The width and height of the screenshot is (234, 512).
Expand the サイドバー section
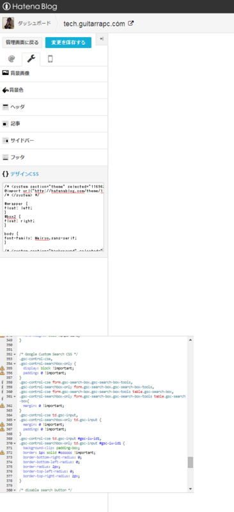tap(54, 141)
